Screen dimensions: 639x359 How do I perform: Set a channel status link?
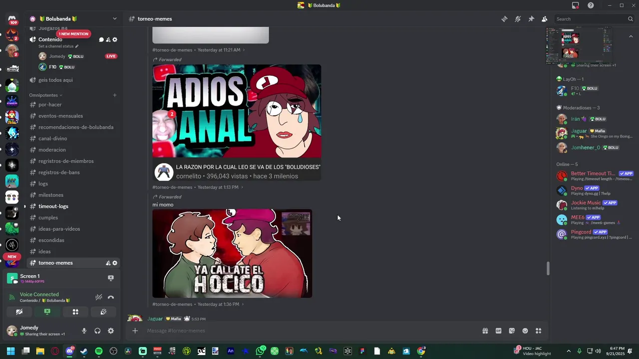(x=58, y=46)
